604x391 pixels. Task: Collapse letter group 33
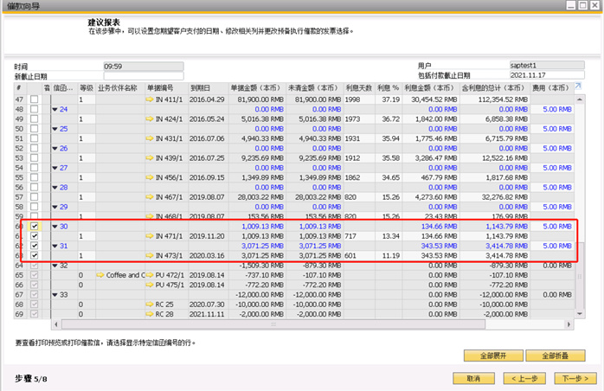tap(55, 295)
